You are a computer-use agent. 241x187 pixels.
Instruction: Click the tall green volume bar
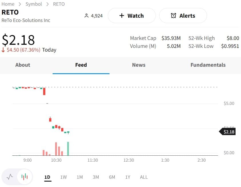point(68,149)
